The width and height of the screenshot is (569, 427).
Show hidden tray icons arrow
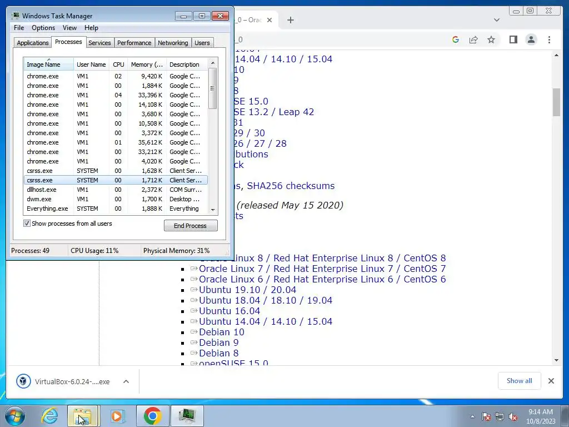(472, 416)
